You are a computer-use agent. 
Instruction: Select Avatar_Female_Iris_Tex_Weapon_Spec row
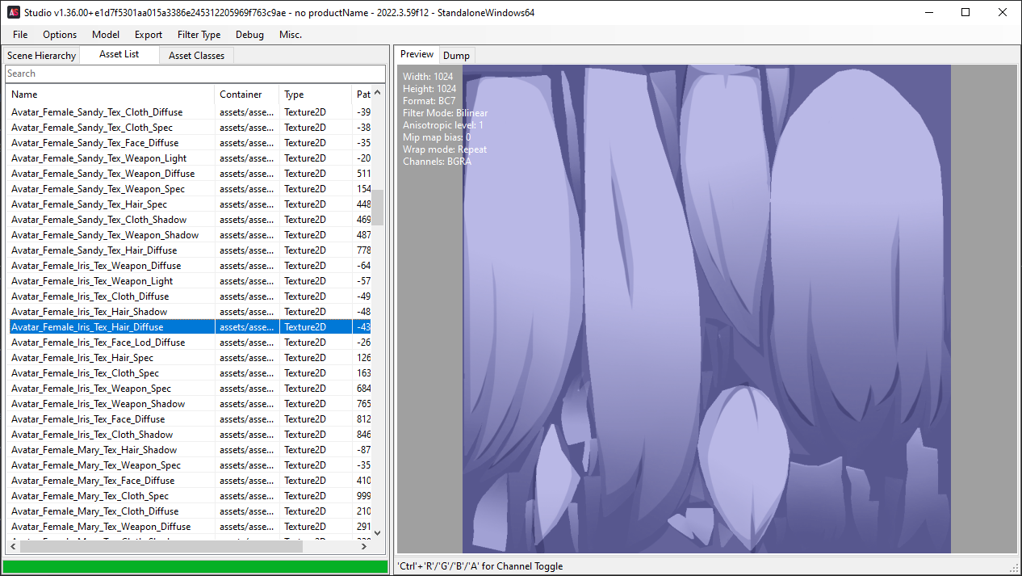(x=189, y=389)
